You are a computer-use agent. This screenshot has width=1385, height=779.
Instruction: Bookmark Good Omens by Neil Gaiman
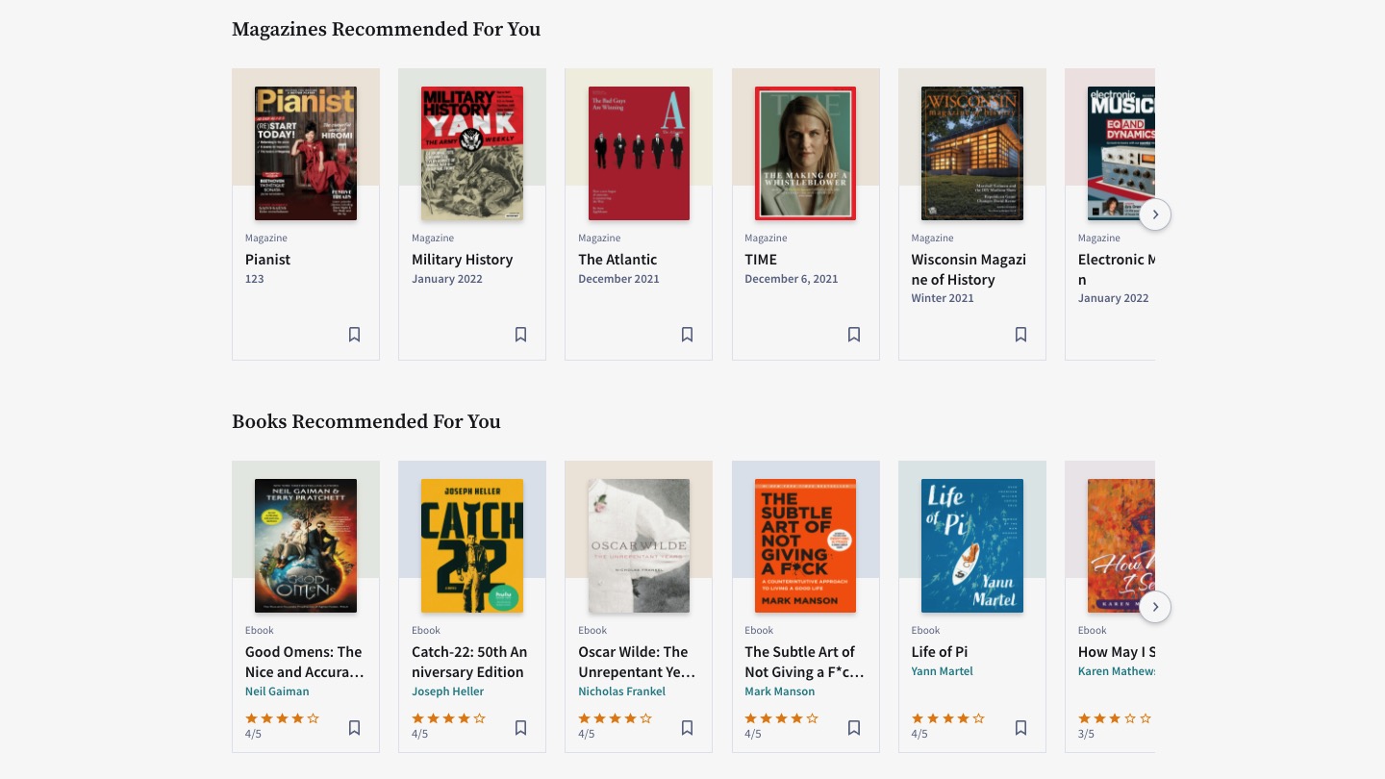coord(354,728)
